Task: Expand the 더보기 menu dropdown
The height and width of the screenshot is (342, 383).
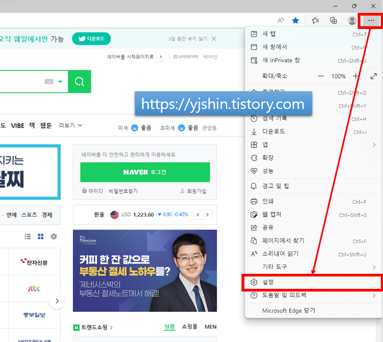Action: 70,125
